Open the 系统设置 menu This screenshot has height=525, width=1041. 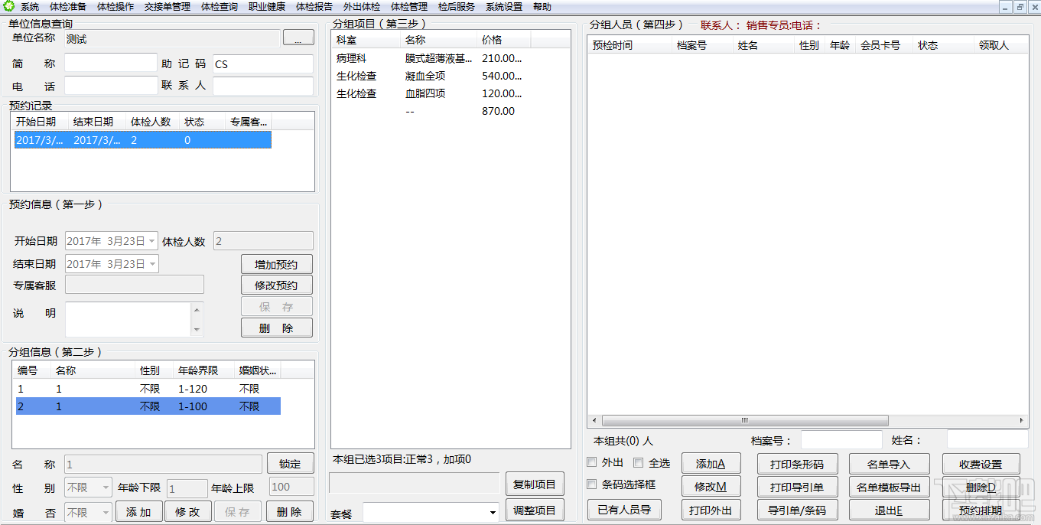tap(504, 7)
